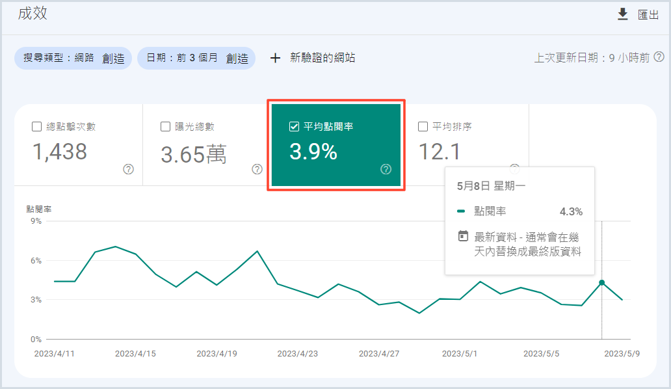Click the calendar icon in the tooltip
Viewport: 671px width, 389px height.
pyautogui.click(x=463, y=237)
